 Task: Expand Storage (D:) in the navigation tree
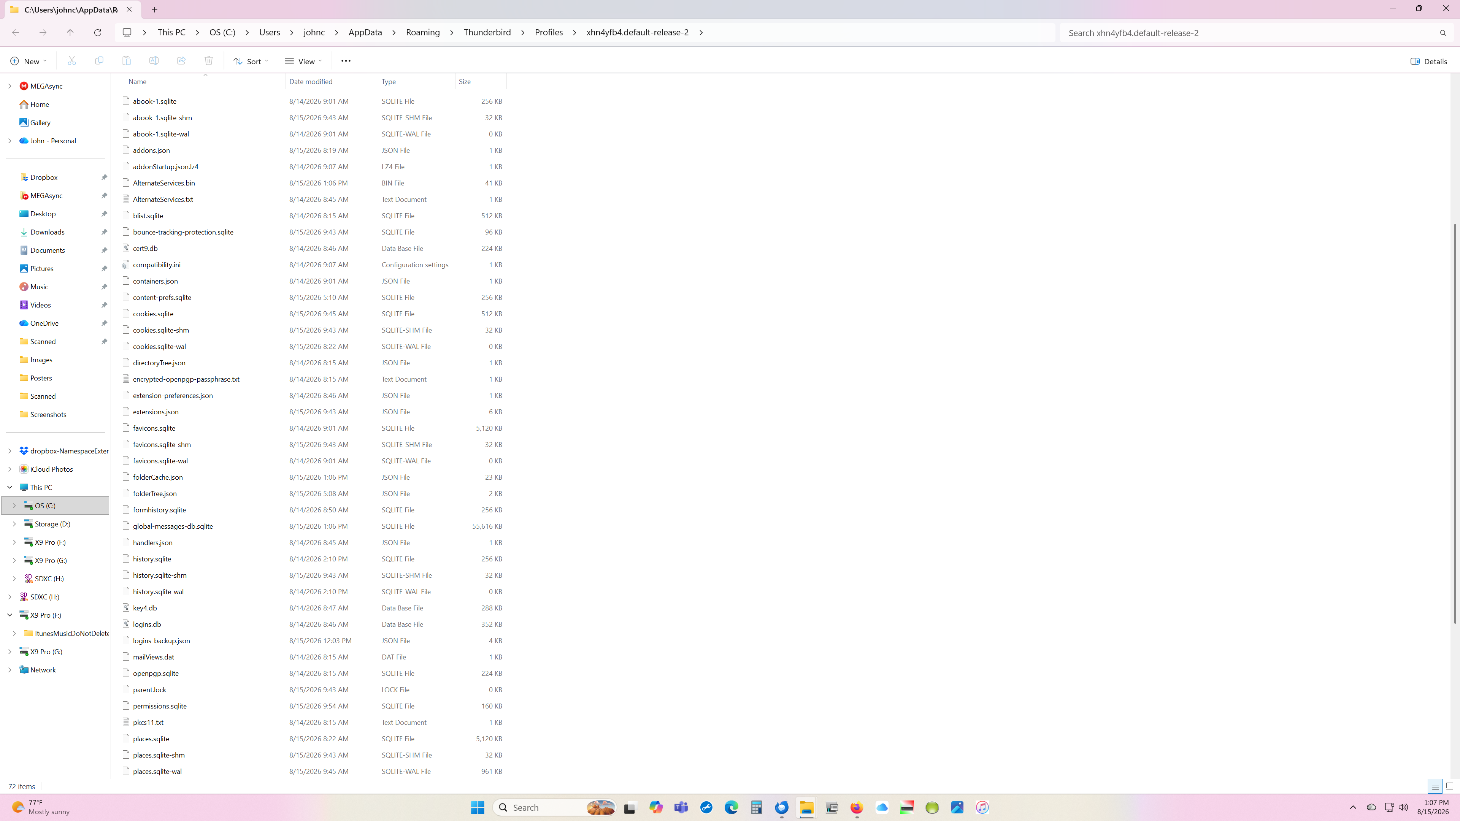pyautogui.click(x=14, y=524)
